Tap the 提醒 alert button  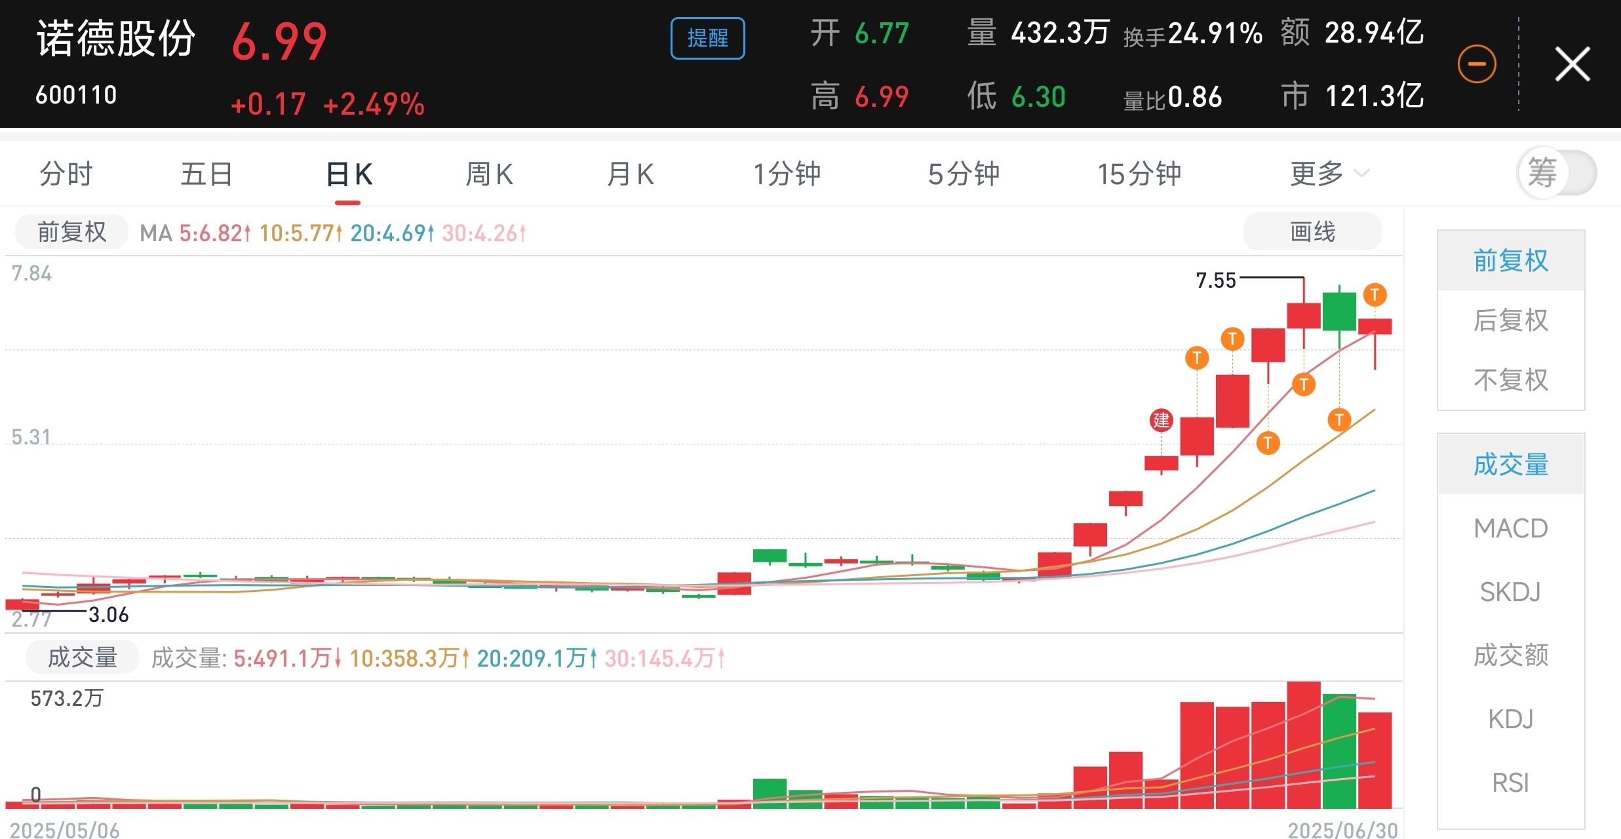click(x=707, y=38)
